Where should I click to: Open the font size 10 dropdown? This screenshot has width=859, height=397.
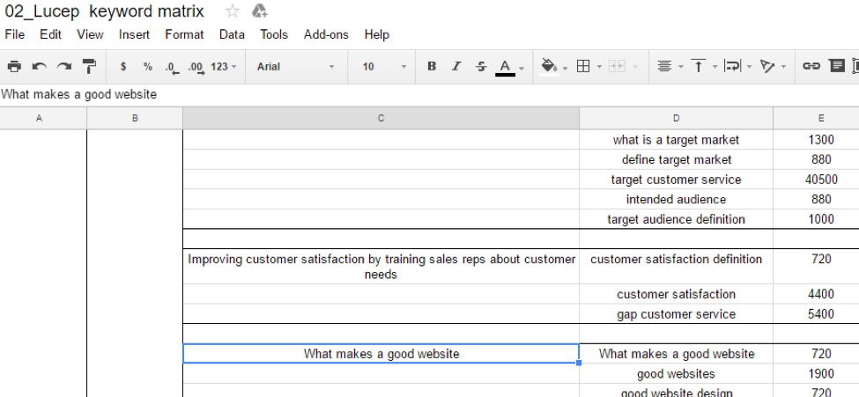click(384, 67)
